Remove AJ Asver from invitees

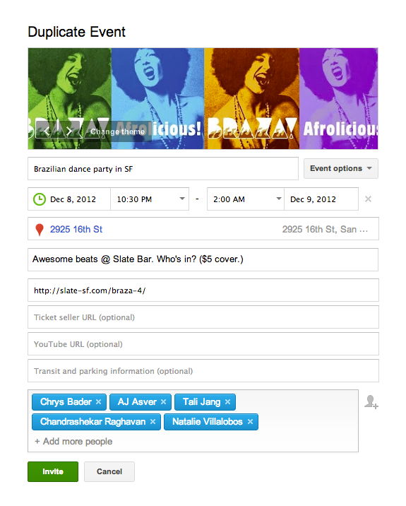click(164, 402)
